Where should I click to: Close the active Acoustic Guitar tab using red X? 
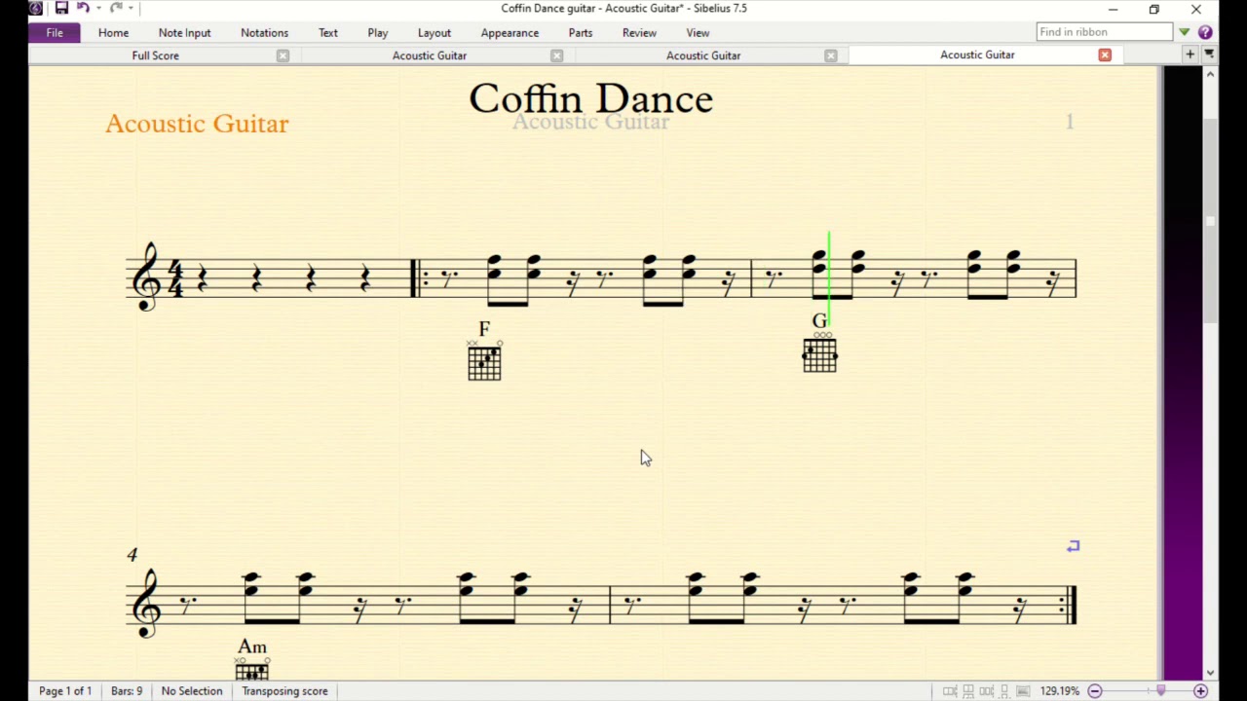[1105, 55]
